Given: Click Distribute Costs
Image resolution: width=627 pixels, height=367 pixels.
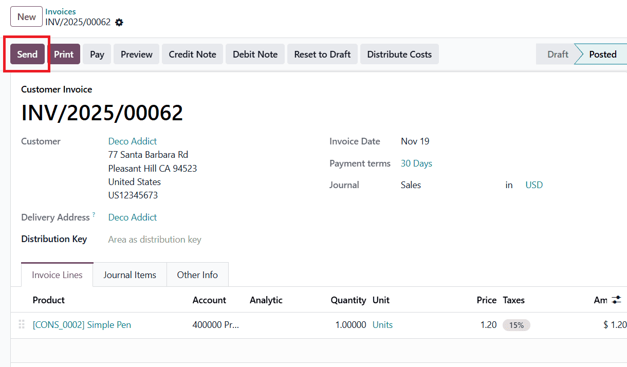Looking at the screenshot, I should point(399,54).
